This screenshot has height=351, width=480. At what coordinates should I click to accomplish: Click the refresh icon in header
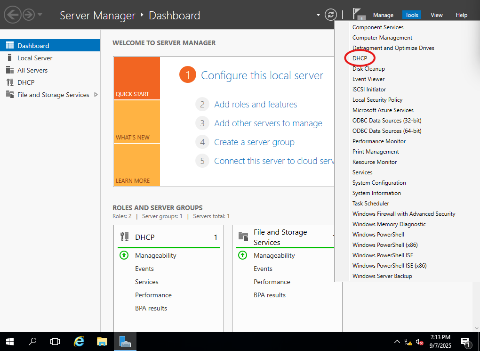coord(331,15)
